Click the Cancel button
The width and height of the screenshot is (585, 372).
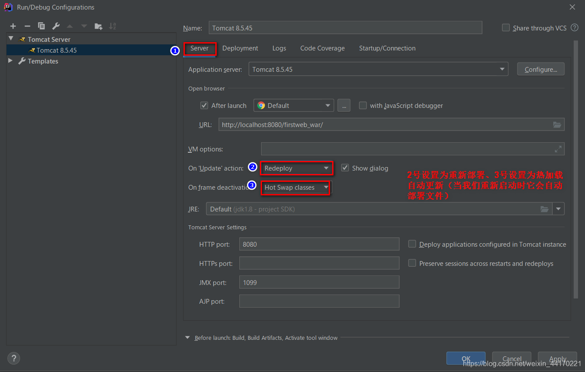512,359
